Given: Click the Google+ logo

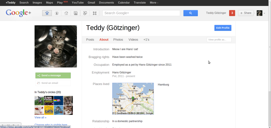Looking at the screenshot, I should 18,13.
